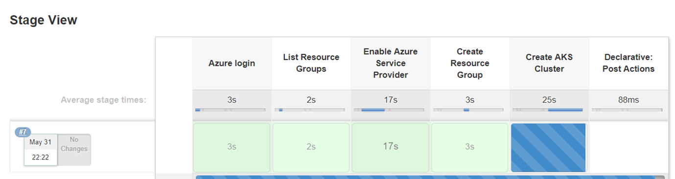This screenshot has width=675, height=179.
Task: Click the Azure login average time bar
Action: click(231, 110)
